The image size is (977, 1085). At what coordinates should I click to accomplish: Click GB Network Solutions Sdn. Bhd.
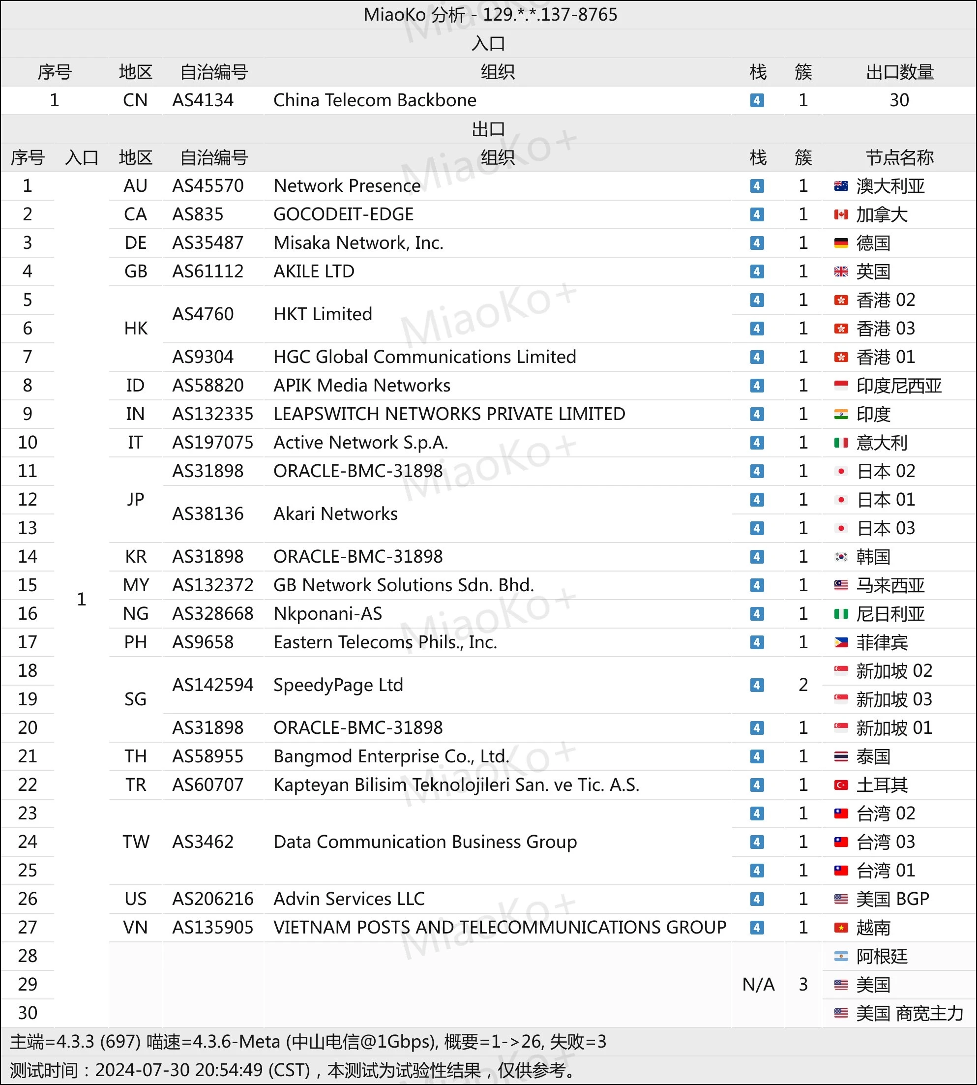(x=404, y=585)
